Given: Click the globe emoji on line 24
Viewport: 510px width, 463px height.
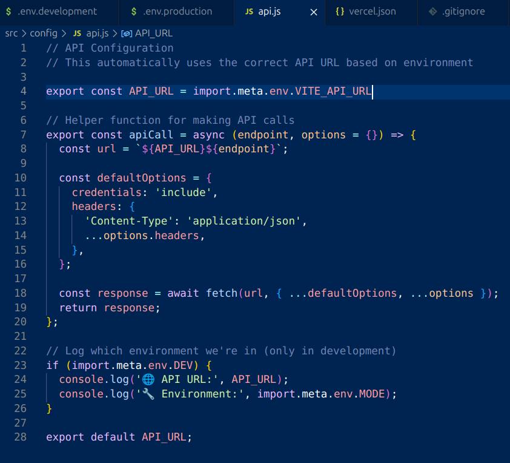Looking at the screenshot, I should tap(148, 380).
